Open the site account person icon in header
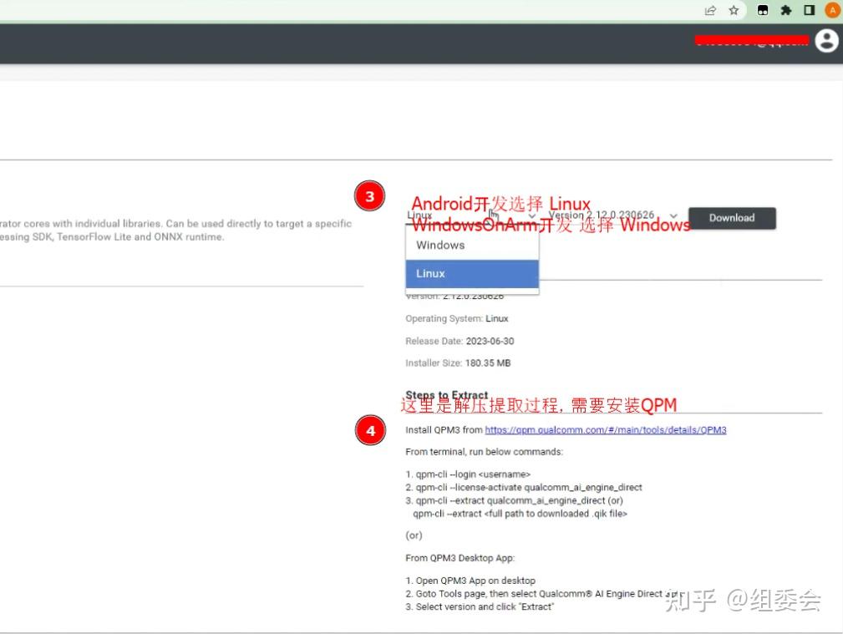This screenshot has width=843, height=634. click(x=825, y=40)
